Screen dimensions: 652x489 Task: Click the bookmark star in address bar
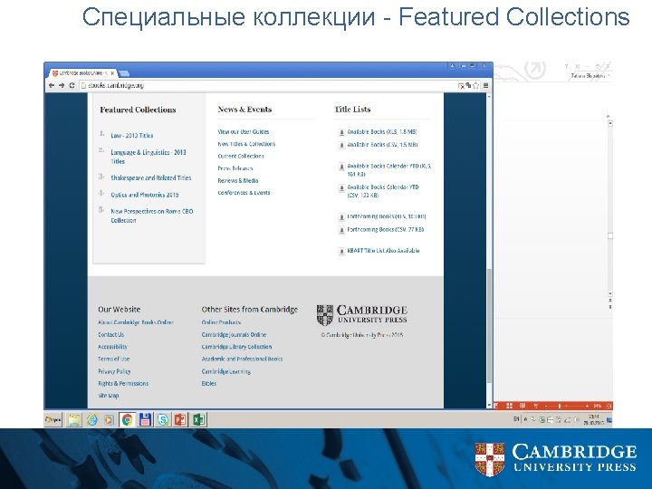coord(476,85)
